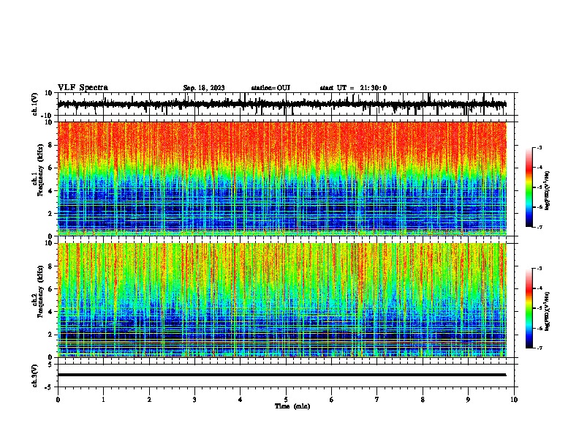The image size is (579, 448).
Task: Click the time axis tick label "1"
Action: click(x=103, y=399)
